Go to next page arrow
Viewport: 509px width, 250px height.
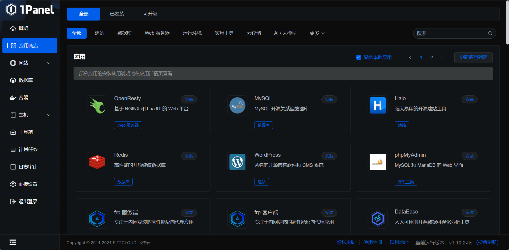pos(442,58)
